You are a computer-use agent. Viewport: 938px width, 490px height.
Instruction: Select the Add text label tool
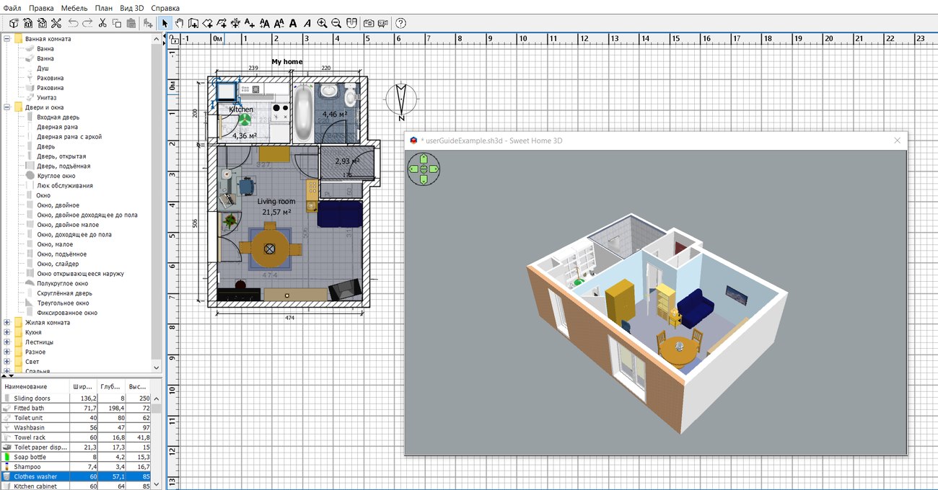(249, 23)
